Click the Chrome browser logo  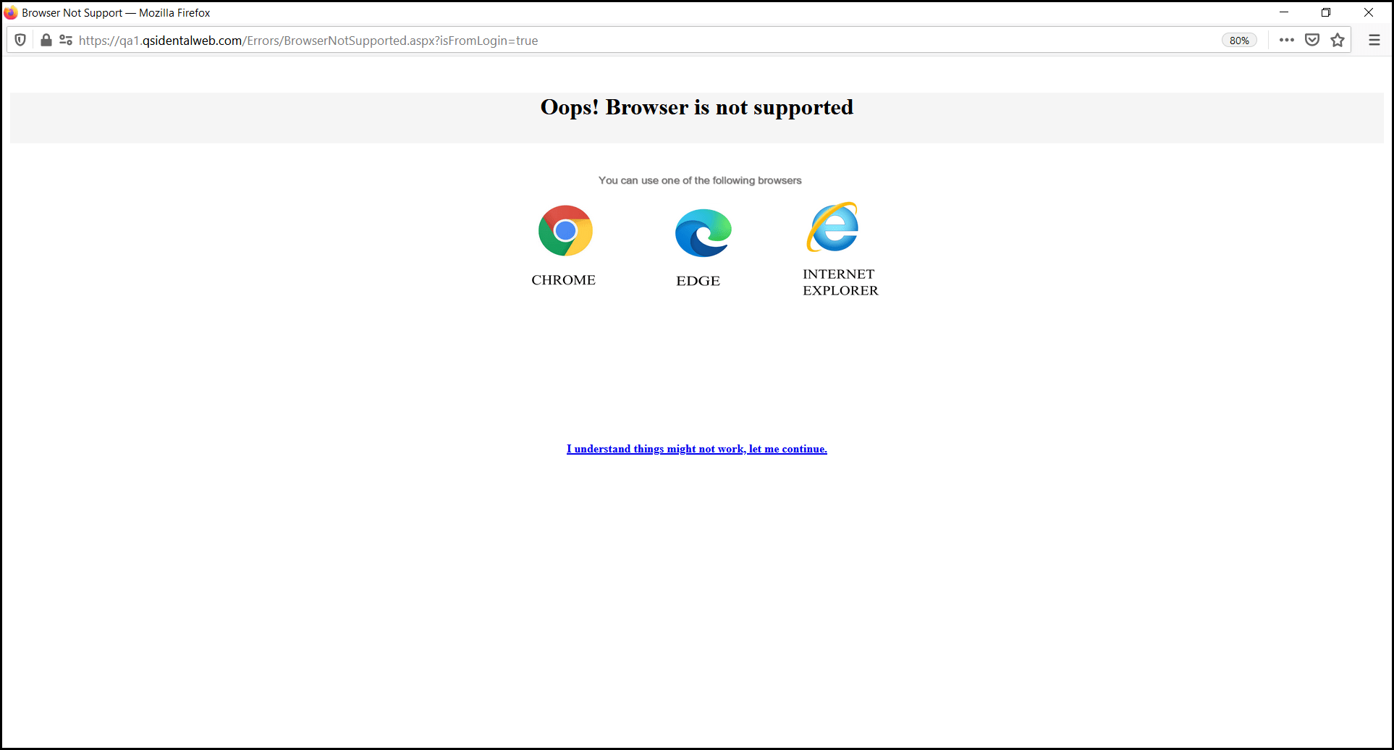pos(565,231)
